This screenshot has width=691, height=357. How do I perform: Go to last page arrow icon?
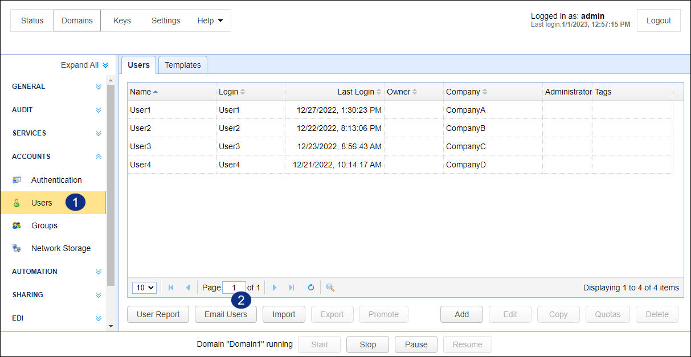coord(291,288)
